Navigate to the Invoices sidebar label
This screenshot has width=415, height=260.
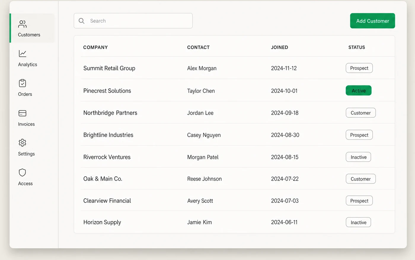point(26,124)
